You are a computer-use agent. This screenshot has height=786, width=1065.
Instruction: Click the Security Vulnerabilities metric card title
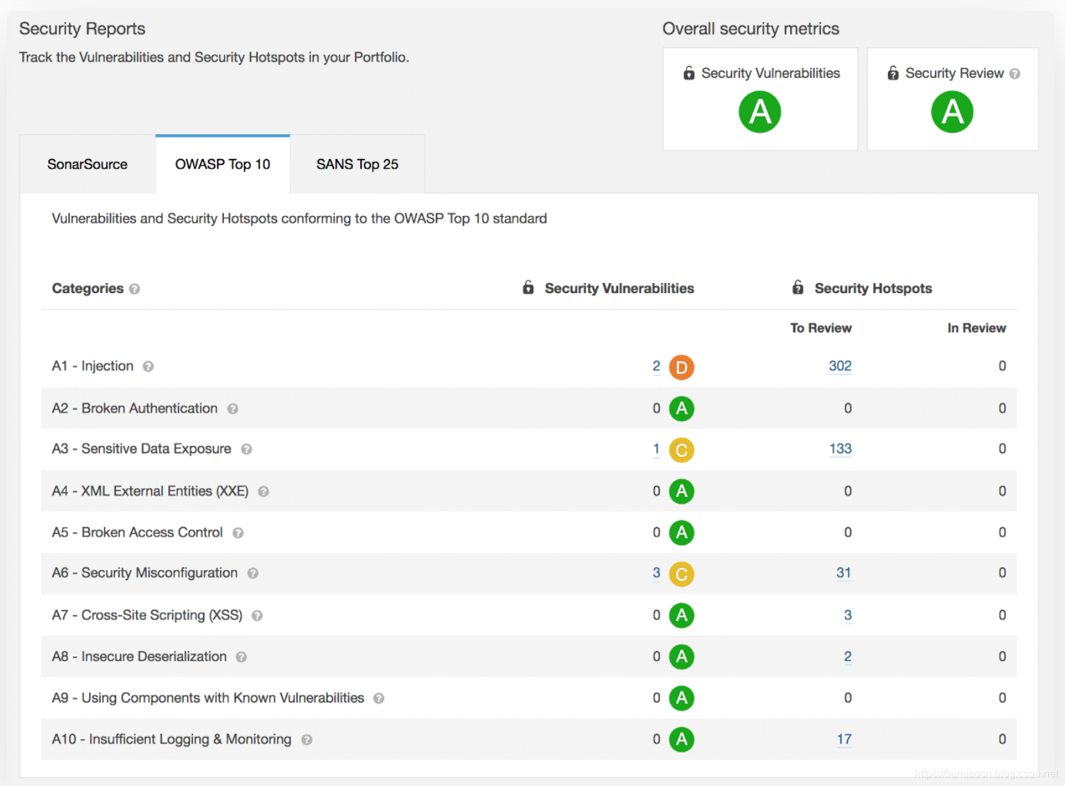pos(771,73)
